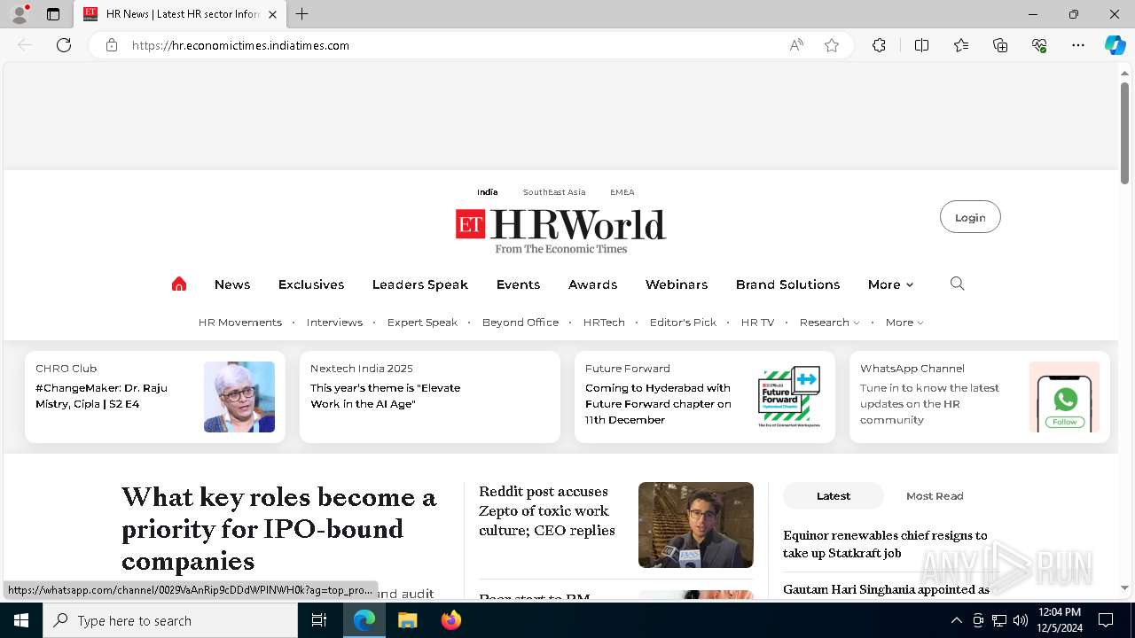Add this page to favorites star
Screen dimensions: 1135x638
tap(832, 45)
